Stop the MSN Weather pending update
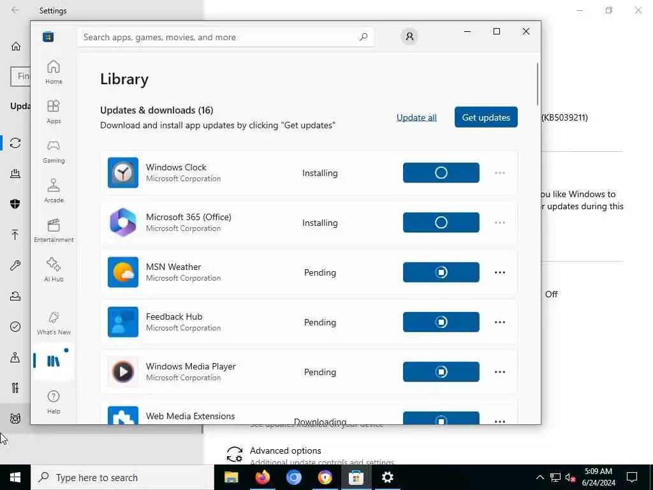The width and height of the screenshot is (653, 490). [x=441, y=272]
